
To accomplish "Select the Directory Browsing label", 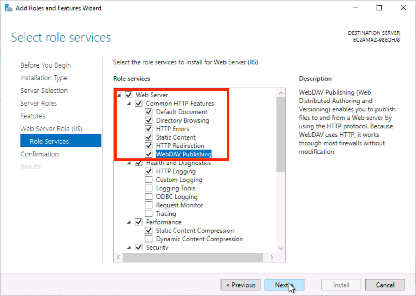I will coord(182,120).
